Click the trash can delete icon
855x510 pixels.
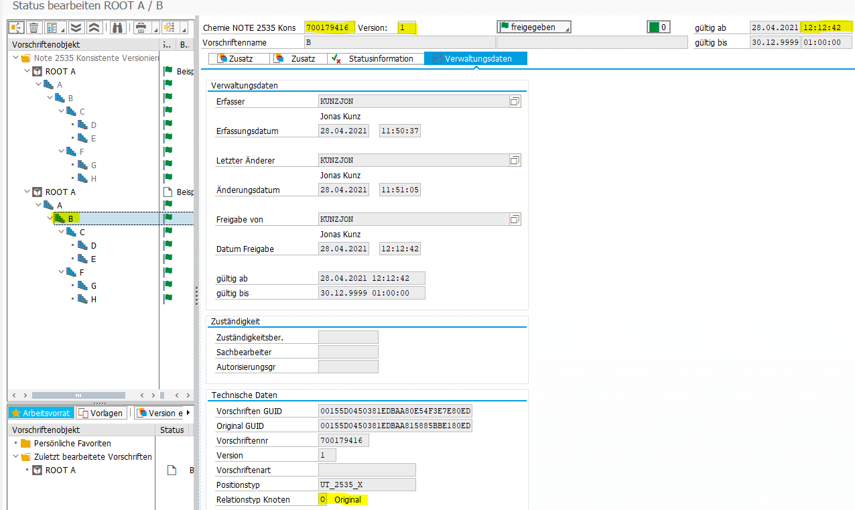34,27
